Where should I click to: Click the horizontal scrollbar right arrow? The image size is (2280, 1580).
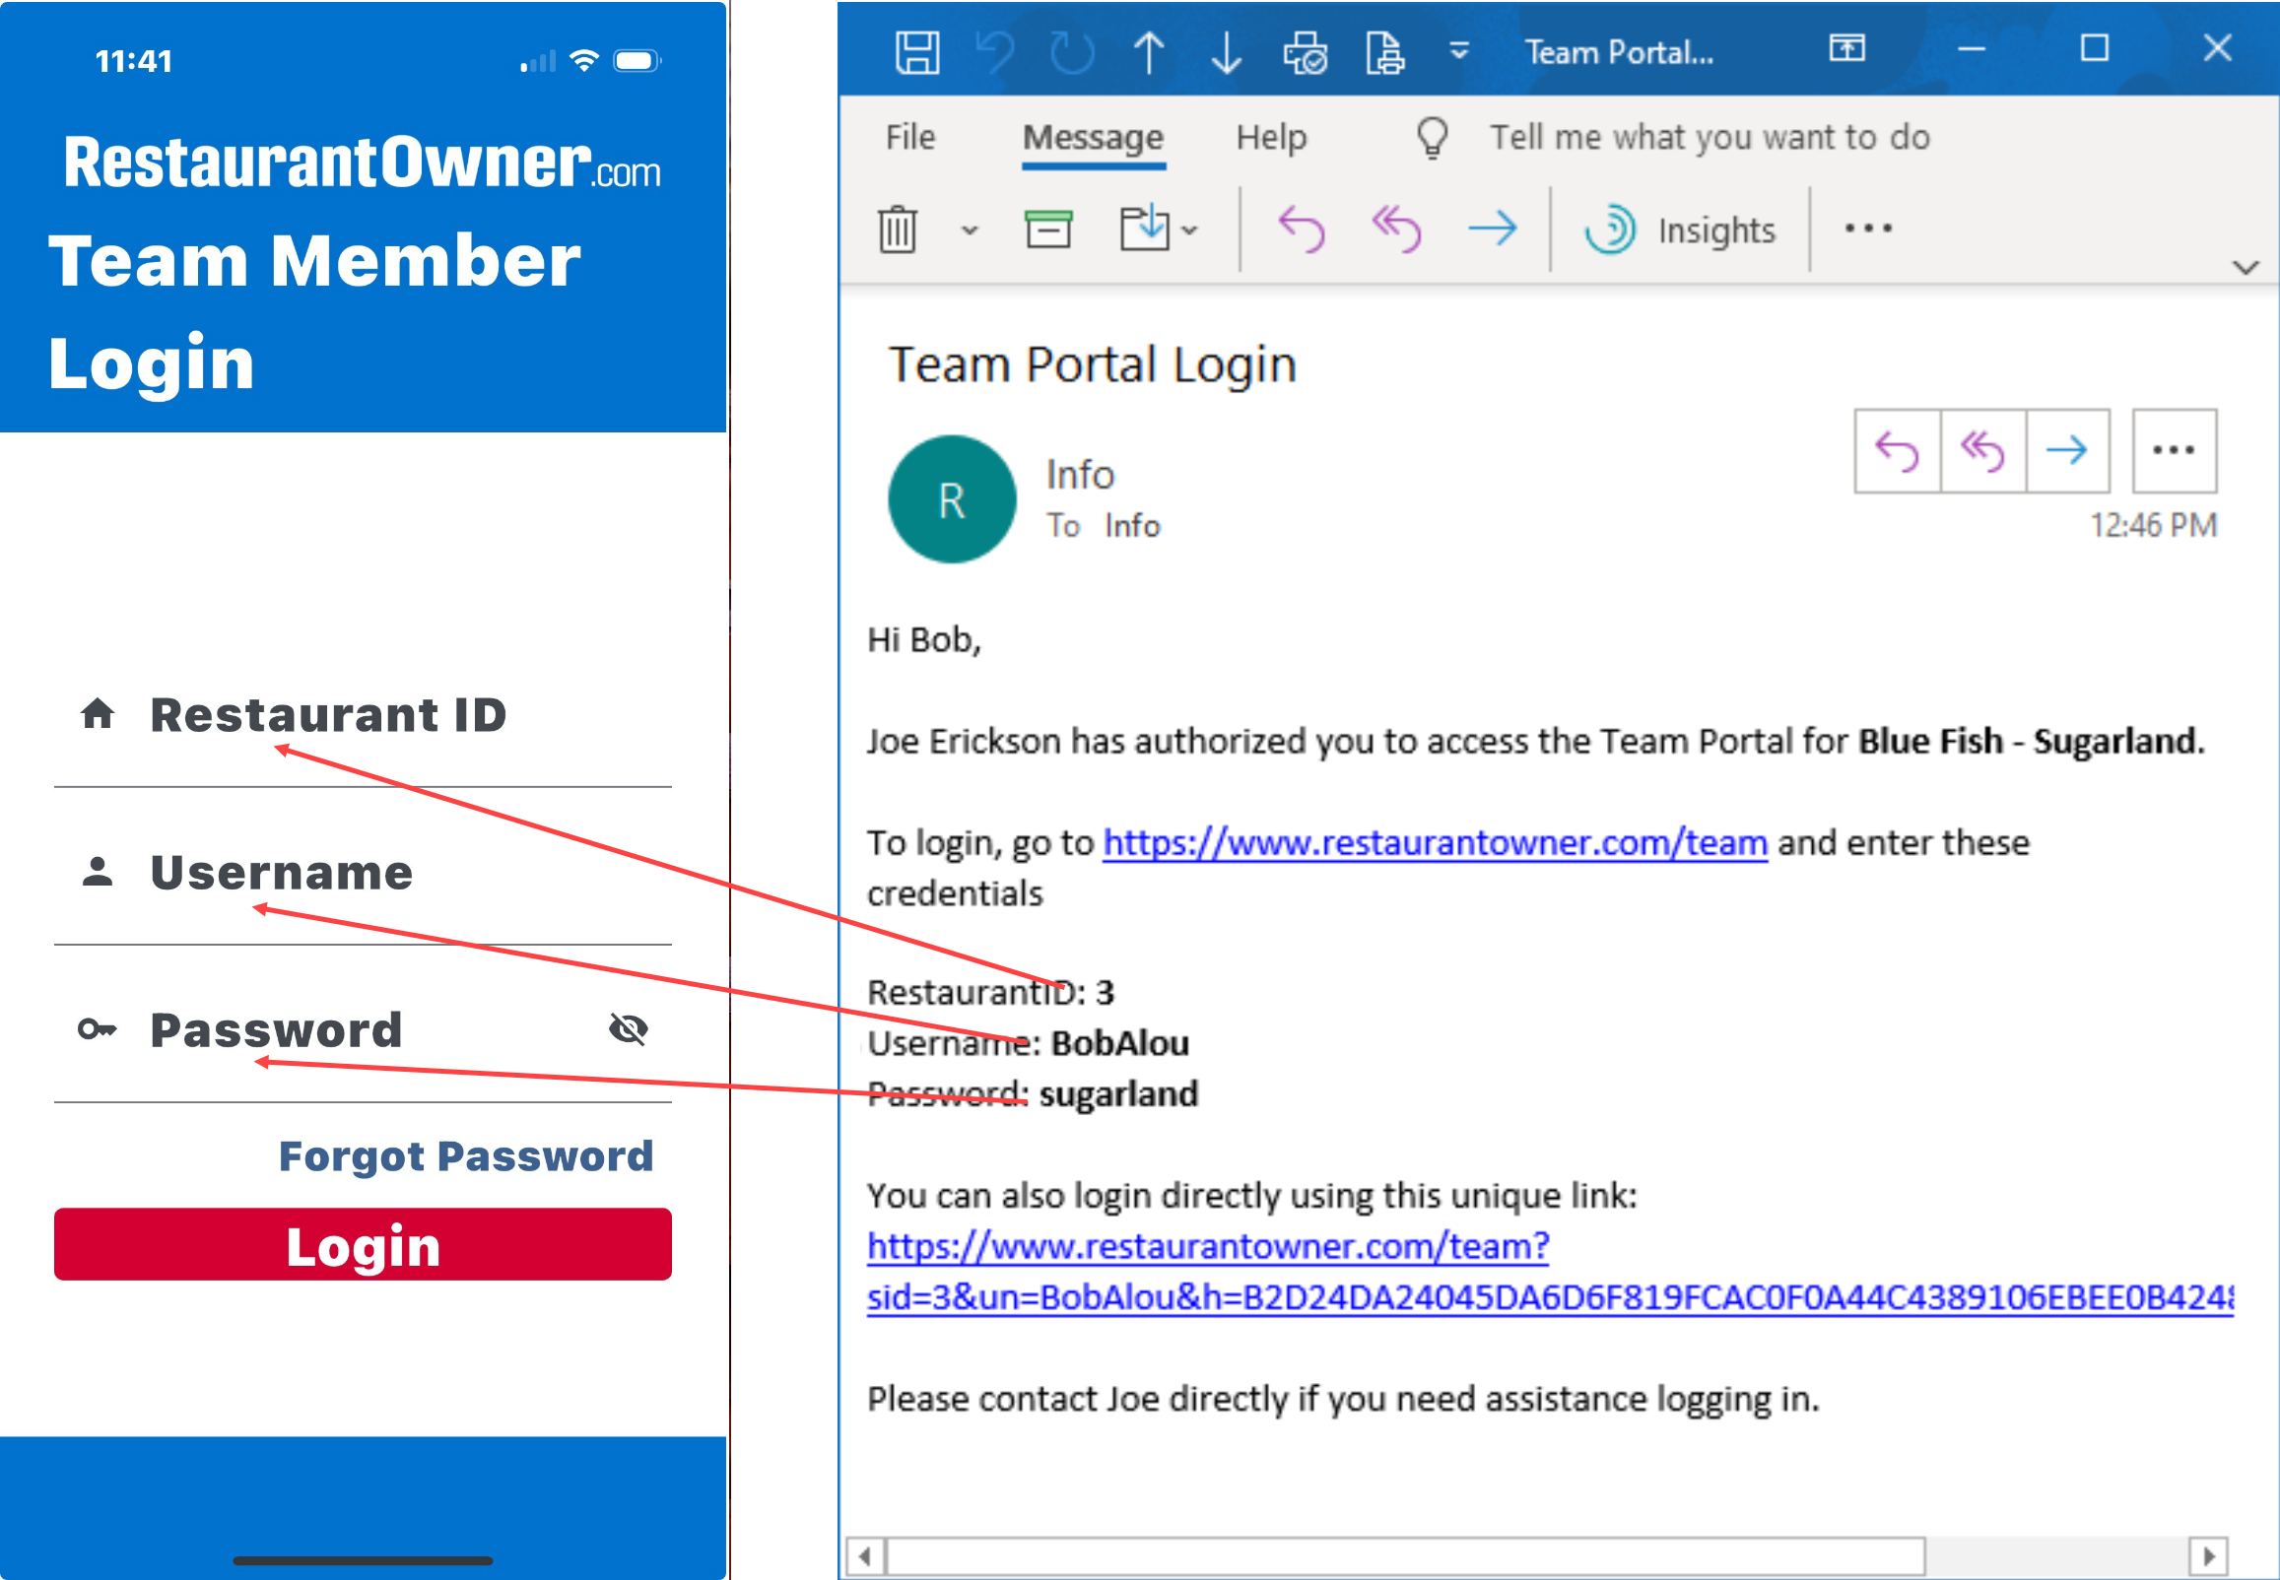click(2209, 1556)
